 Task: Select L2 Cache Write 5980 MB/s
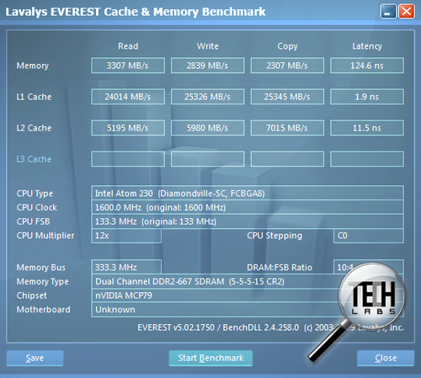point(208,128)
